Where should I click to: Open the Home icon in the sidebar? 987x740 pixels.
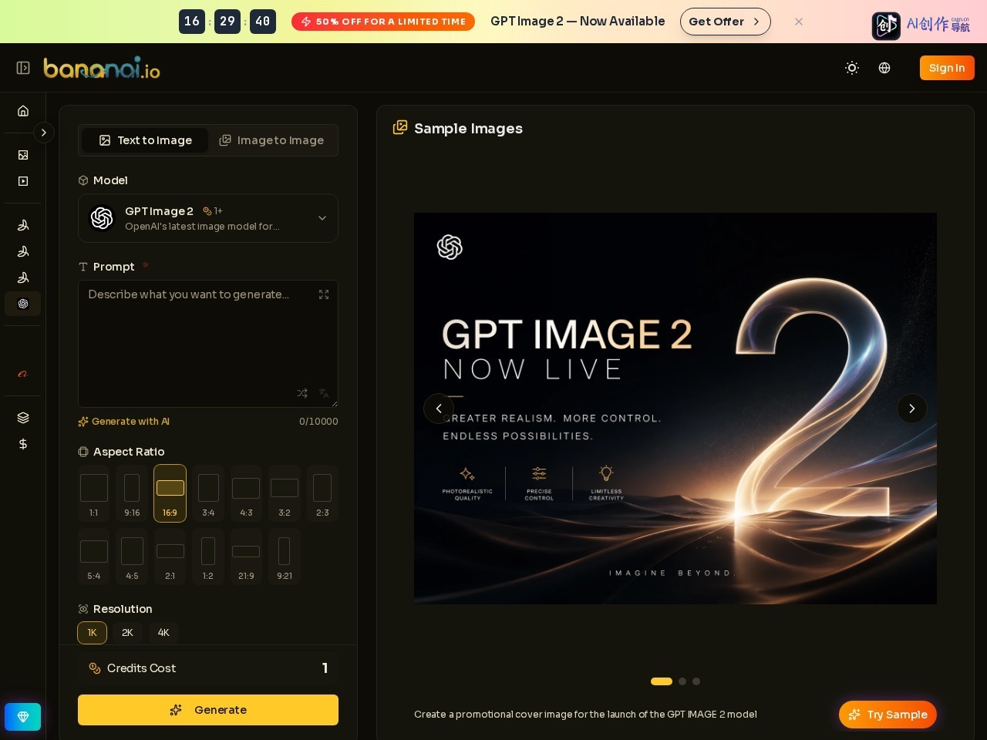pos(23,111)
